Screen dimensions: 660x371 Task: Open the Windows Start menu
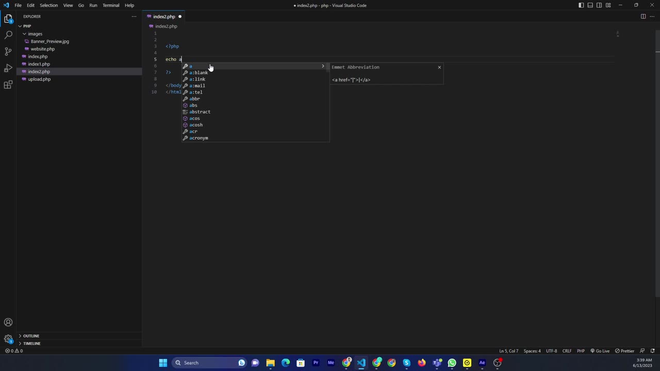point(163,363)
